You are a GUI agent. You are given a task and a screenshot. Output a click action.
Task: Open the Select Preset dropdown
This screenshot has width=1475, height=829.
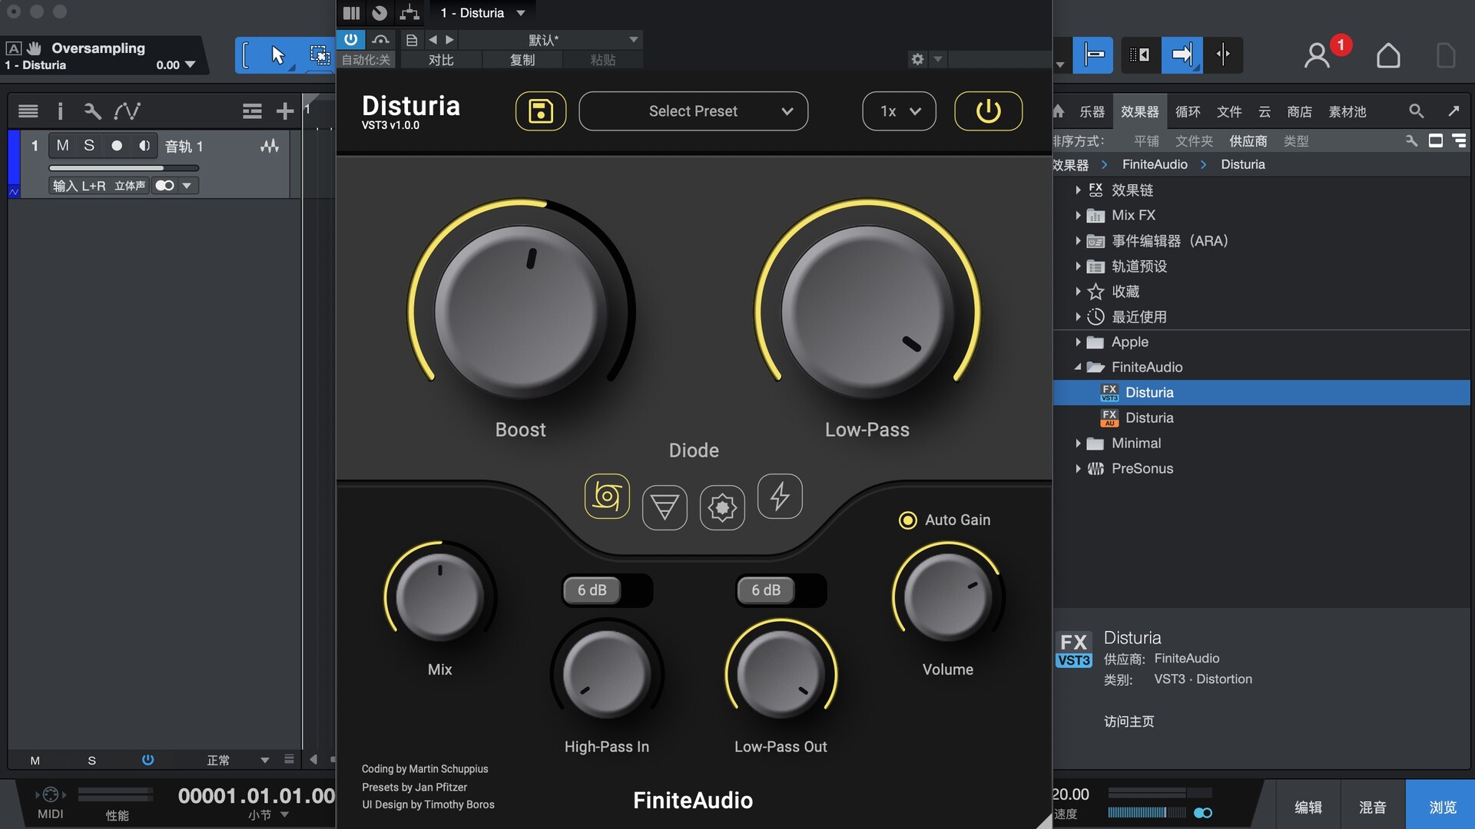(x=693, y=111)
